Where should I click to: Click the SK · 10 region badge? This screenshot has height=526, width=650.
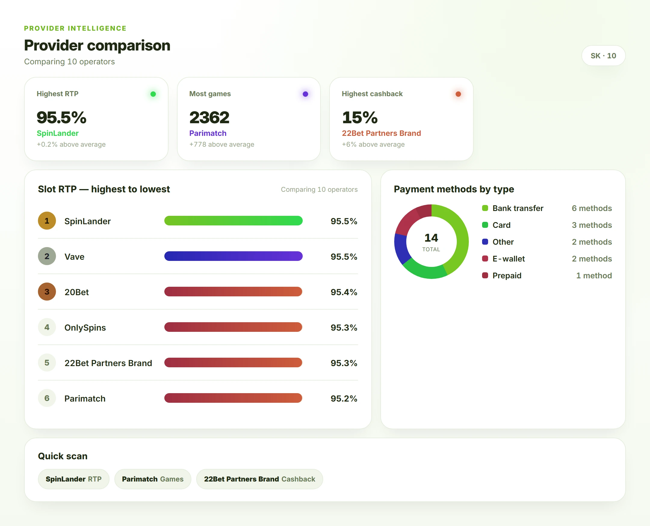(x=603, y=56)
